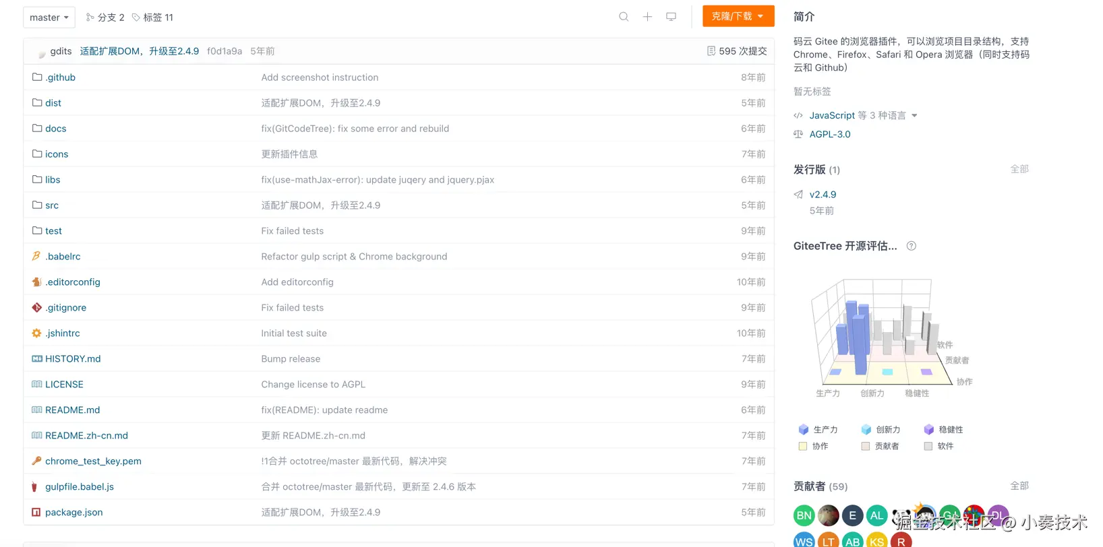Click the gulp icon beside gulpfile.babel.js
Image resolution: width=1103 pixels, height=547 pixels.
click(x=34, y=486)
